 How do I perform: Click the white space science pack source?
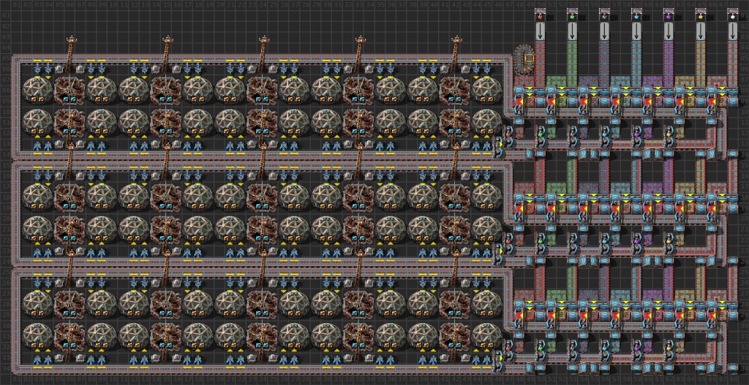pyautogui.click(x=733, y=15)
